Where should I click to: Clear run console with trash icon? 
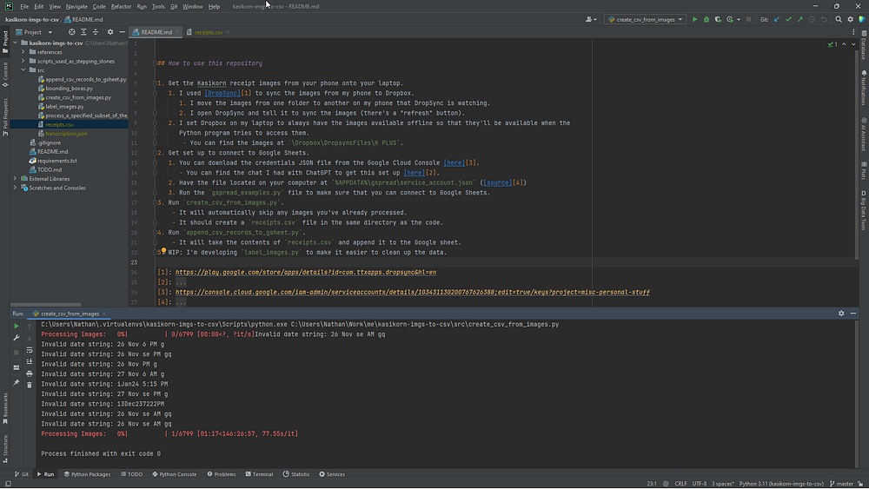tap(29, 384)
